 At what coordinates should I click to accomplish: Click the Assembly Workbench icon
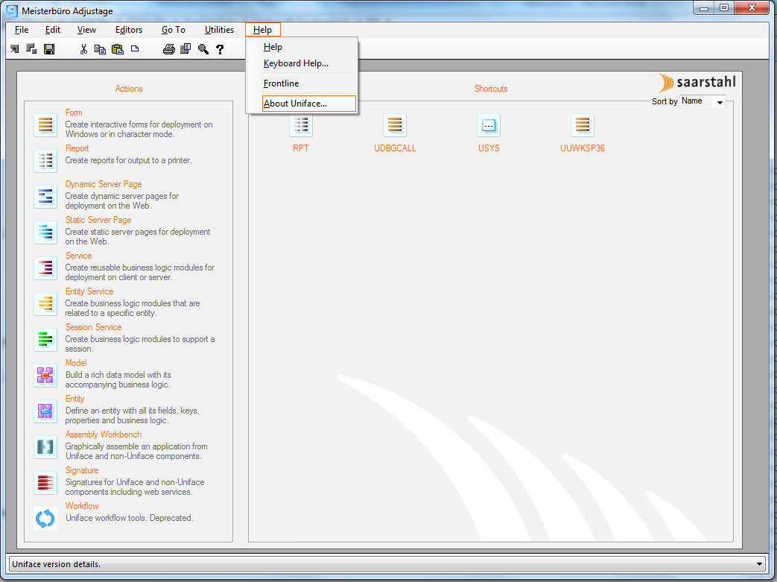[45, 446]
